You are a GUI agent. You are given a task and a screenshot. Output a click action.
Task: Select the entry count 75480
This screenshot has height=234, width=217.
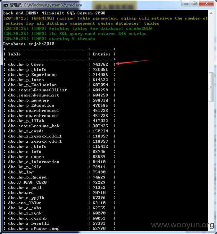click(x=99, y=172)
